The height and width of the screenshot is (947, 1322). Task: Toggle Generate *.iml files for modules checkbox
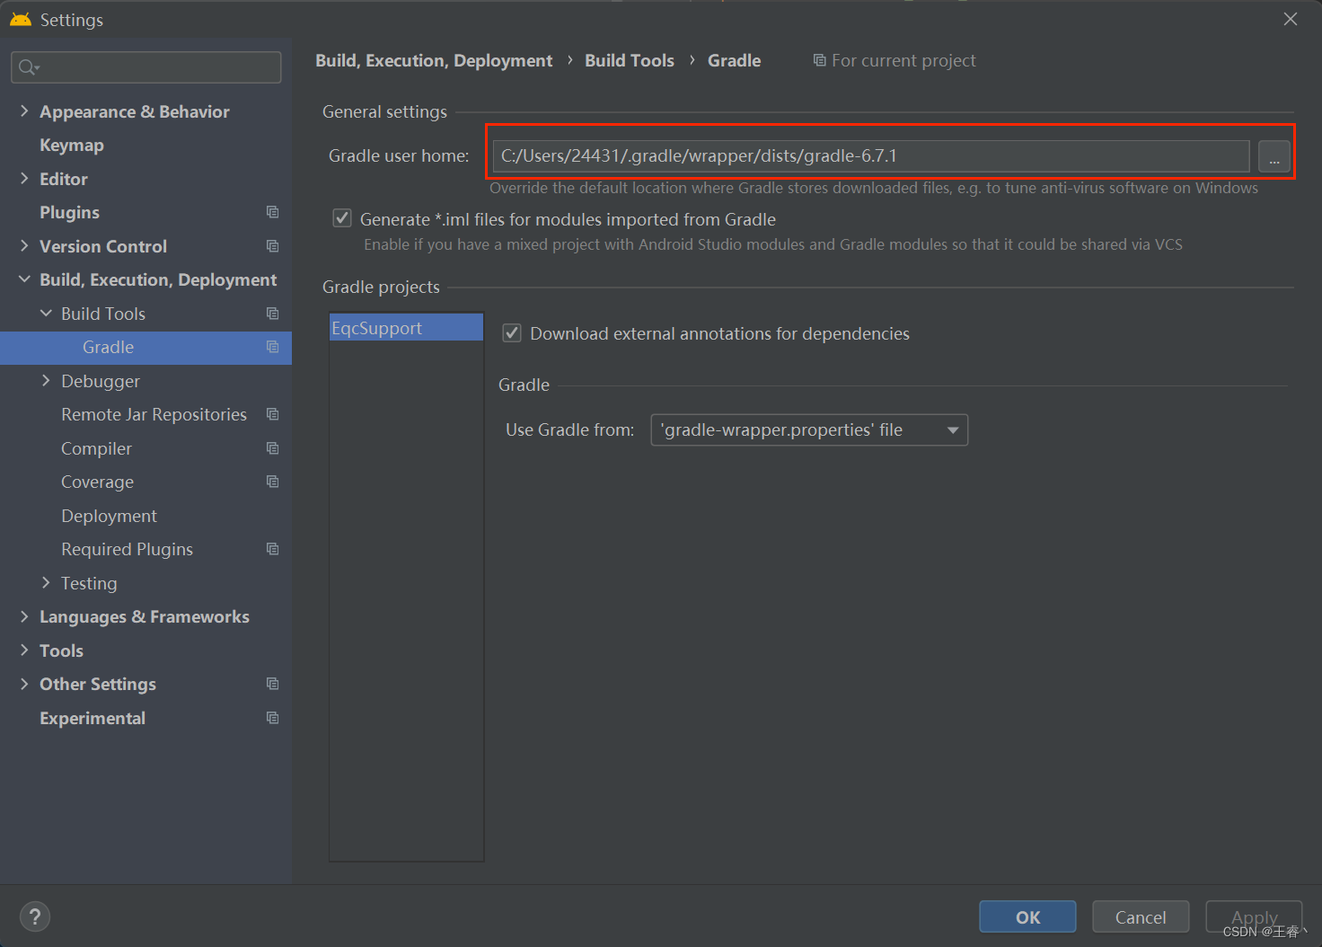pos(342,218)
